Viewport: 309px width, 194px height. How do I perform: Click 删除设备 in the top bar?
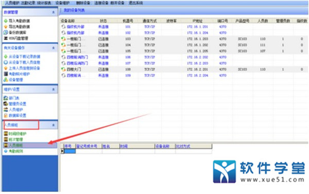pos(83,3)
